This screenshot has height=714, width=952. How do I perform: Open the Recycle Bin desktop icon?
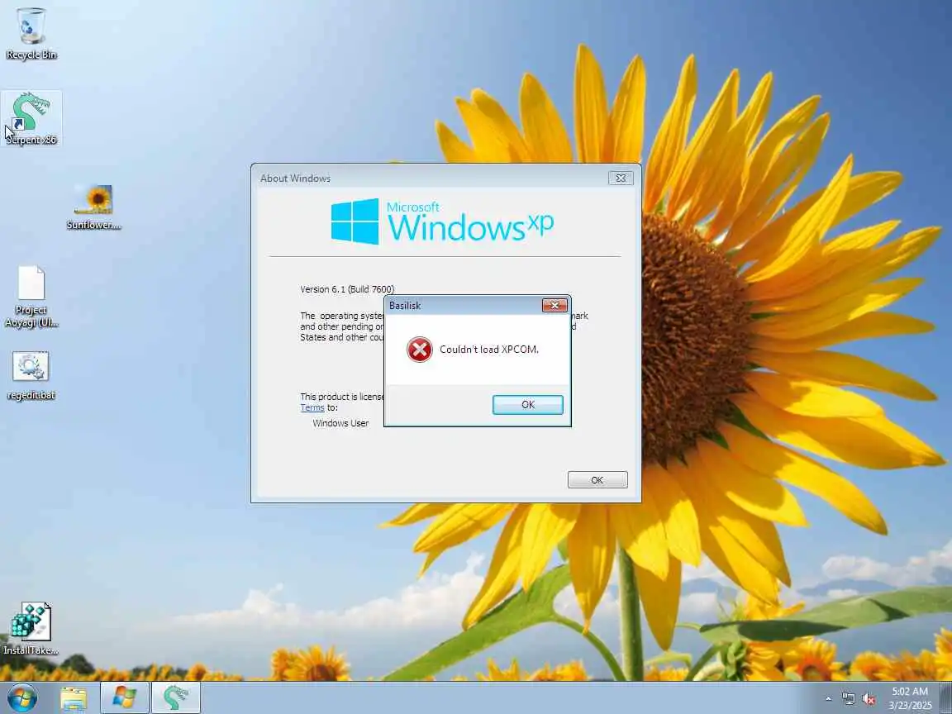[31, 33]
